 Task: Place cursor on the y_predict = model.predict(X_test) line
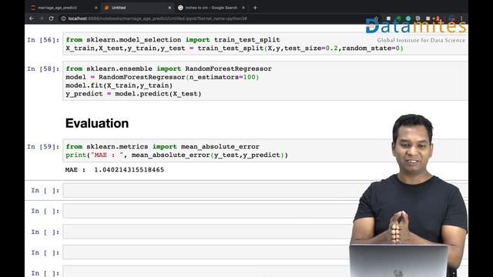click(x=133, y=94)
